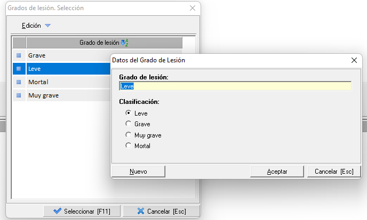Click the X icon on left Cancelar button

click(141, 211)
